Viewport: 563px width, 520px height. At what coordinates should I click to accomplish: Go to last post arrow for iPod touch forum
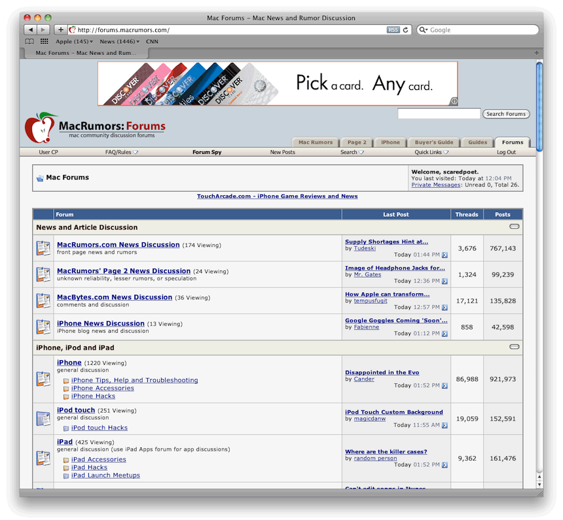click(x=445, y=425)
